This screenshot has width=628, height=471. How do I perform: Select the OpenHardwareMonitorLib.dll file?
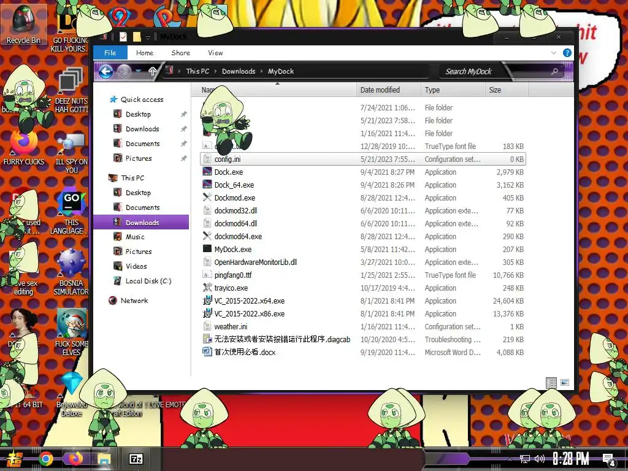click(363, 262)
